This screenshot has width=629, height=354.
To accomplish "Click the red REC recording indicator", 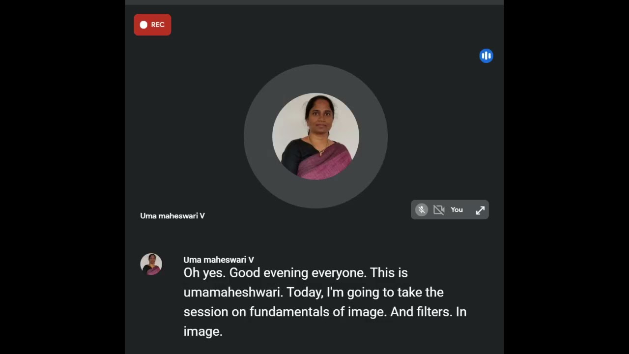I will 152,25.
